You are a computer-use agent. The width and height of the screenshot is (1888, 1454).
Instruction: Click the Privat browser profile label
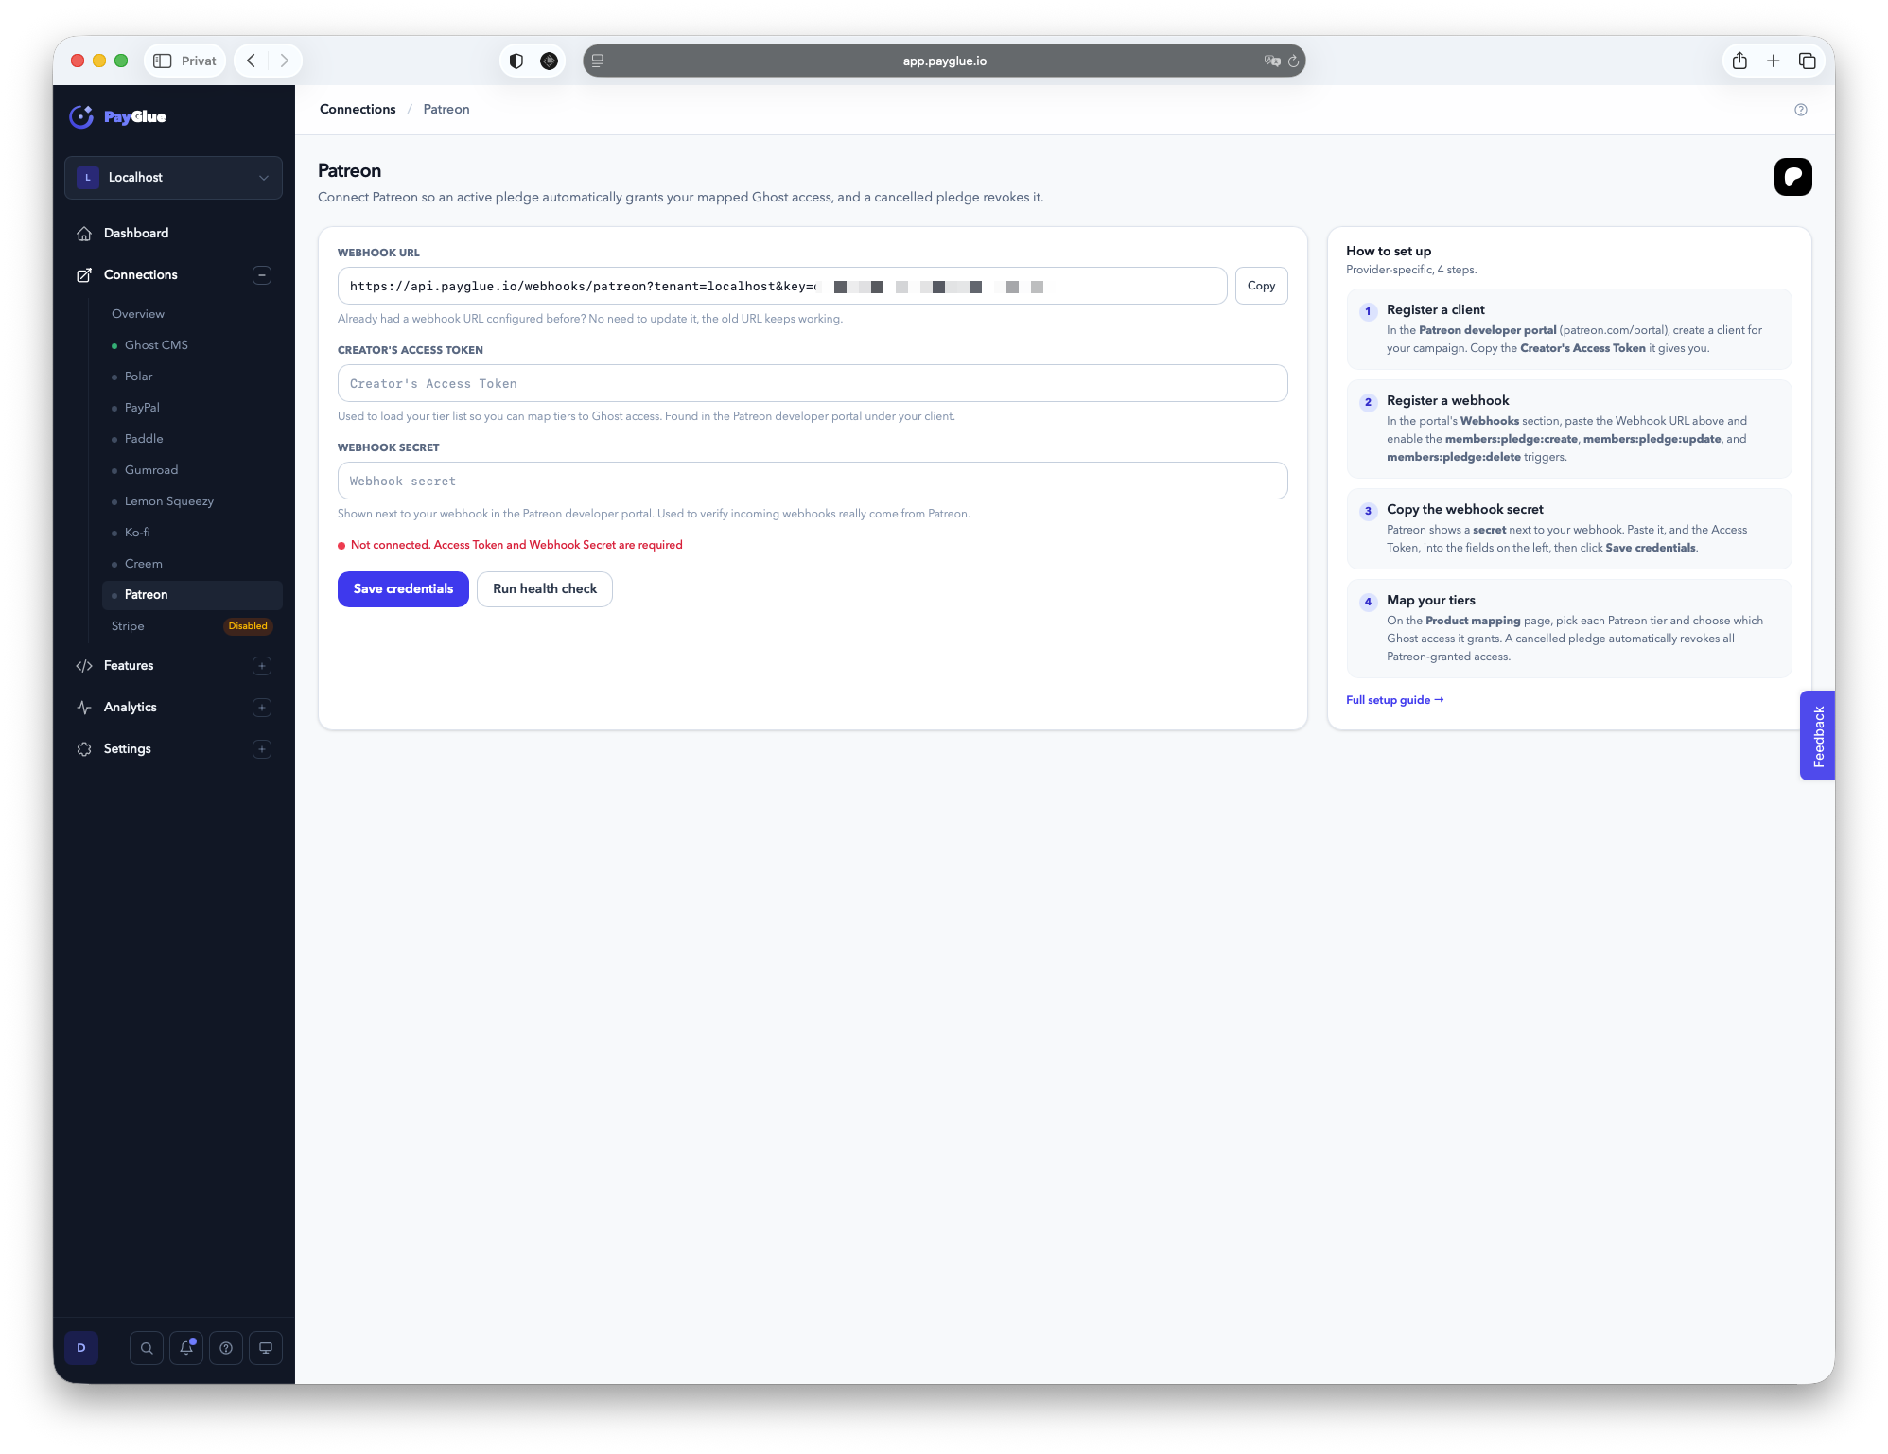(199, 61)
